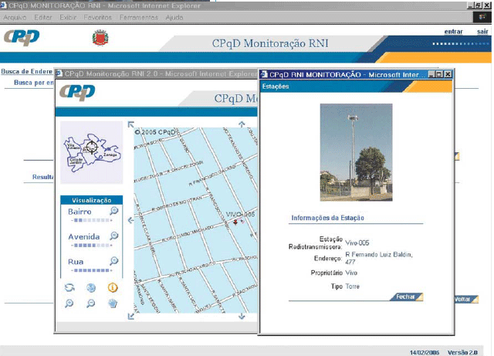Click the '© 2005 CPqD' text on the map
494x356 pixels.
click(x=154, y=132)
